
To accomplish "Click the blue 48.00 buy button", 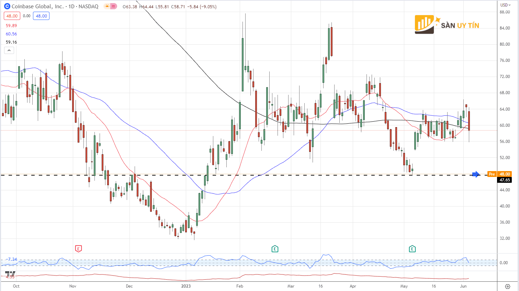I will pyautogui.click(x=41, y=16).
